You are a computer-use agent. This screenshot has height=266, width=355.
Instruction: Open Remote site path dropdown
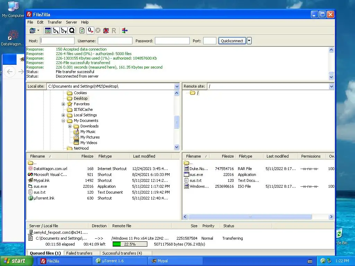tap(331, 86)
